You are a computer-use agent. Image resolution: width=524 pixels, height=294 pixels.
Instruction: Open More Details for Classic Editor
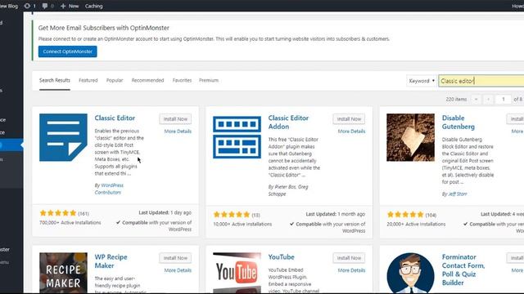click(178, 131)
